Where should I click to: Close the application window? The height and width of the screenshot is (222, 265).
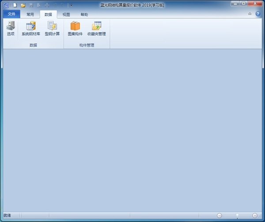[x=255, y=4]
